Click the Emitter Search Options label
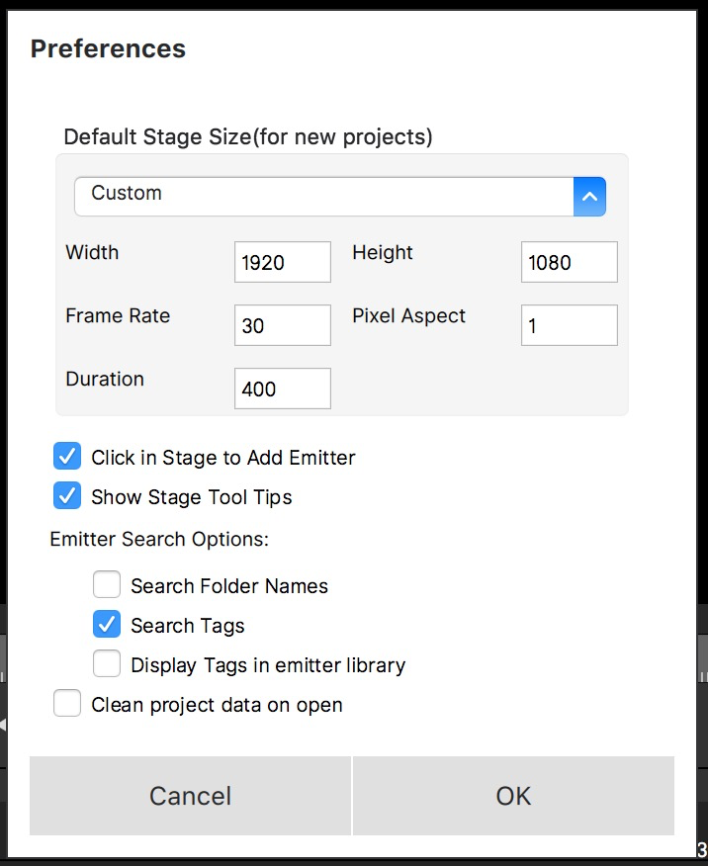This screenshot has width=708, height=866. point(159,540)
